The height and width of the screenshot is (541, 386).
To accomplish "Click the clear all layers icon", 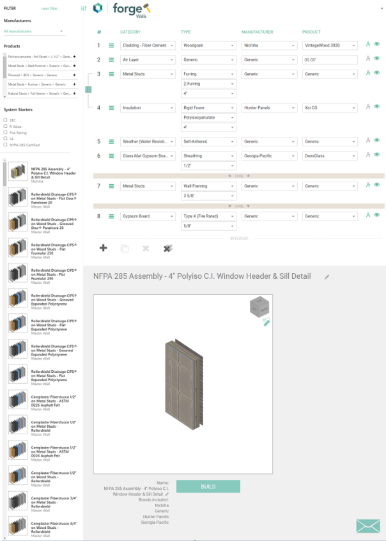I will (168, 248).
